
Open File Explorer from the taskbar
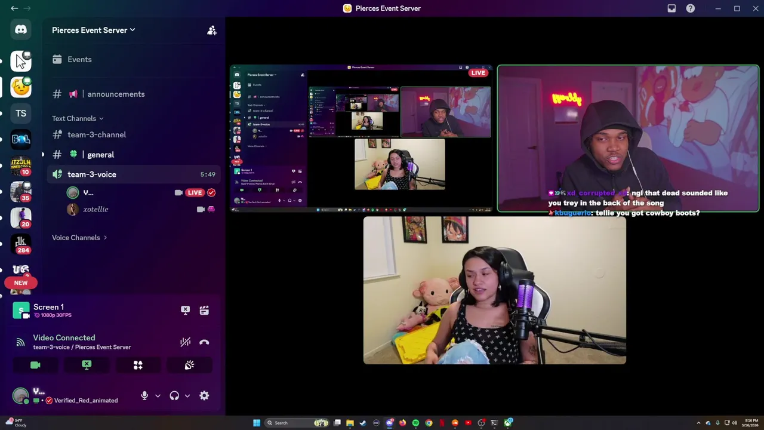(350, 423)
